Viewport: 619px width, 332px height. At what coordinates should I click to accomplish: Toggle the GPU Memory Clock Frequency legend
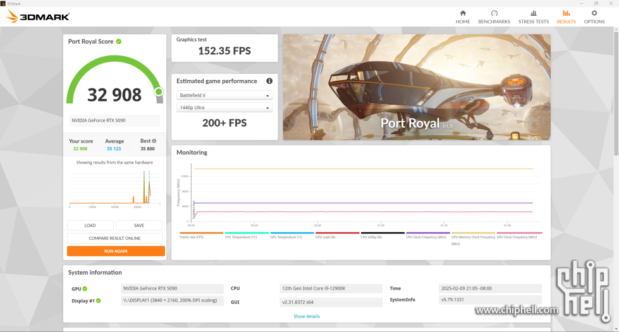tap(473, 240)
